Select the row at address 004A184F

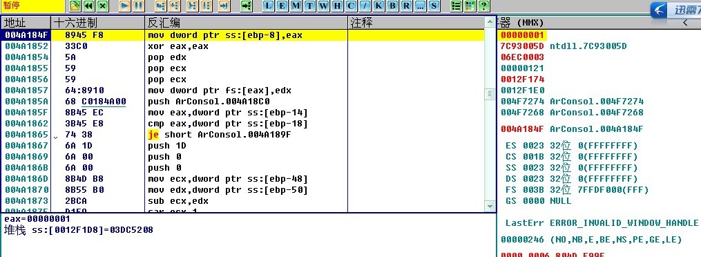(242, 35)
